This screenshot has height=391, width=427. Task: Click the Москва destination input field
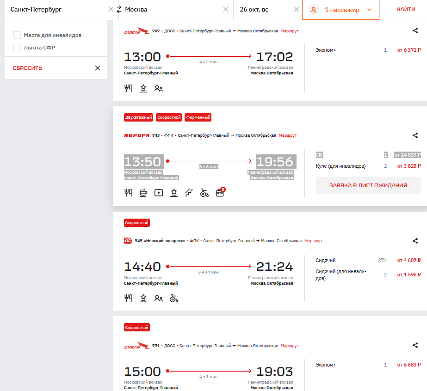pyautogui.click(x=171, y=10)
